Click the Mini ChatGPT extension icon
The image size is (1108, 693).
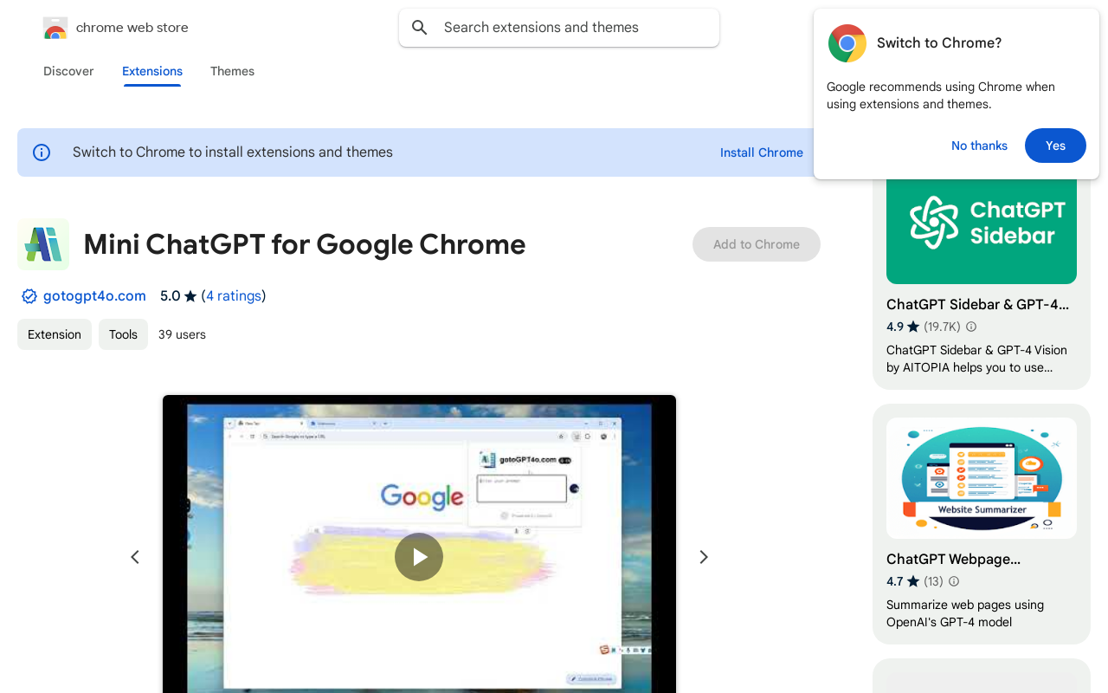pos(43,244)
